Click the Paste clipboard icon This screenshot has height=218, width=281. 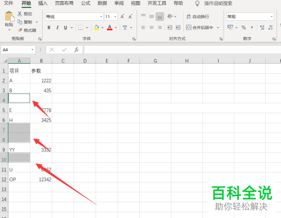coord(9,16)
